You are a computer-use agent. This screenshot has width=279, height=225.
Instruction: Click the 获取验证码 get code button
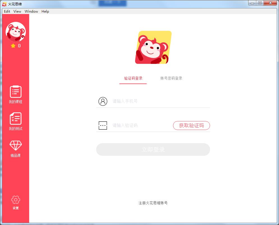191,125
